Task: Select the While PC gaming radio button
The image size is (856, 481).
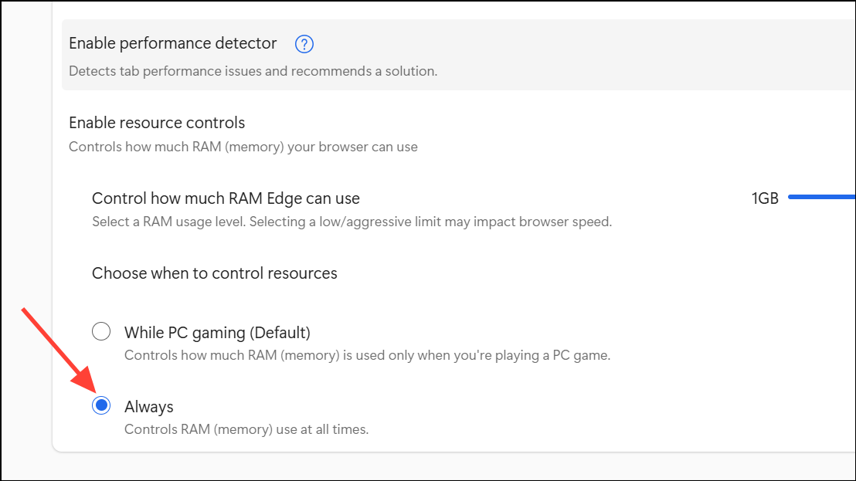Action: click(x=101, y=332)
